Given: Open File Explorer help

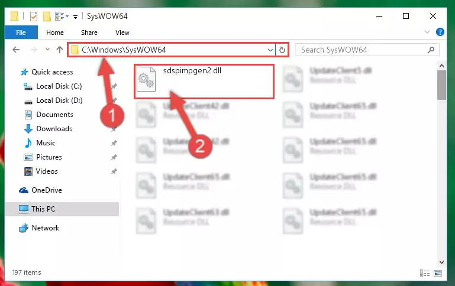Looking at the screenshot, I should 440,32.
